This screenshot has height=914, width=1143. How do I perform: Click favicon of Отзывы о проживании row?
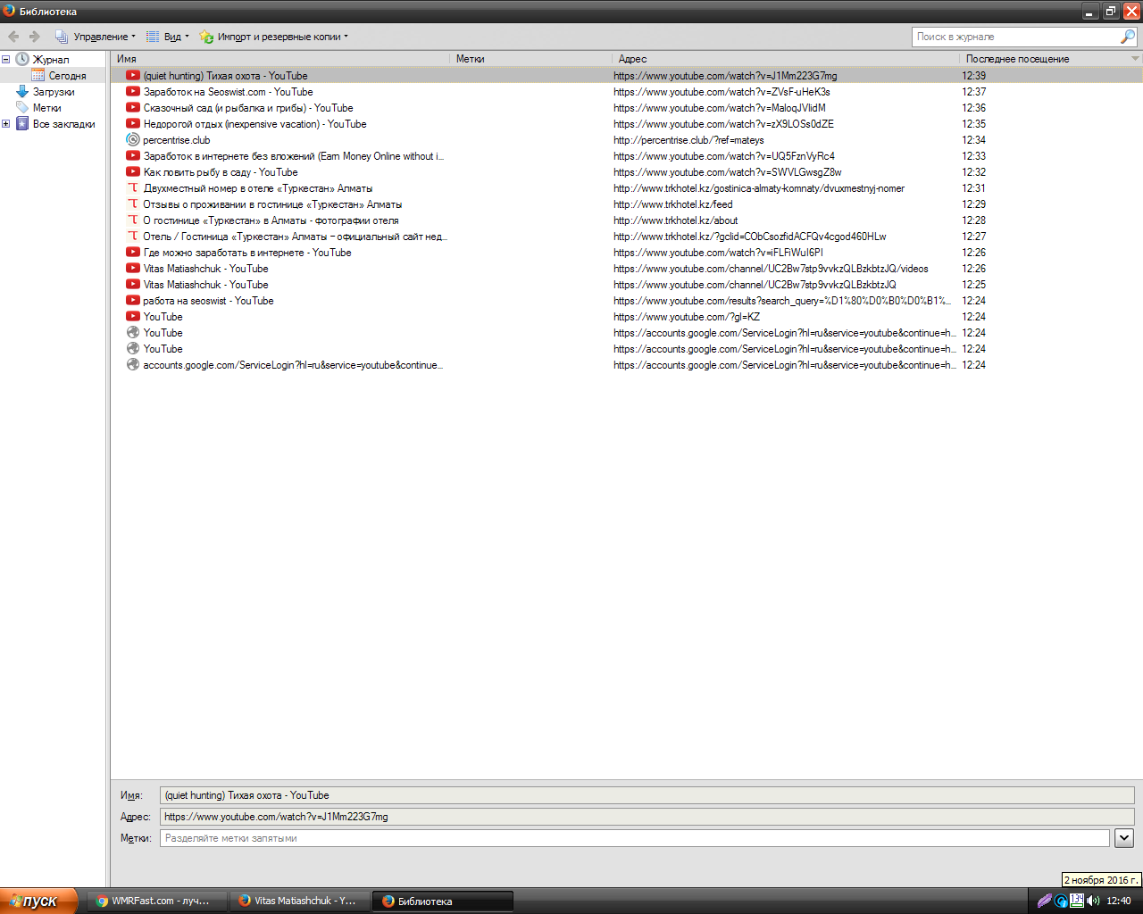133,204
